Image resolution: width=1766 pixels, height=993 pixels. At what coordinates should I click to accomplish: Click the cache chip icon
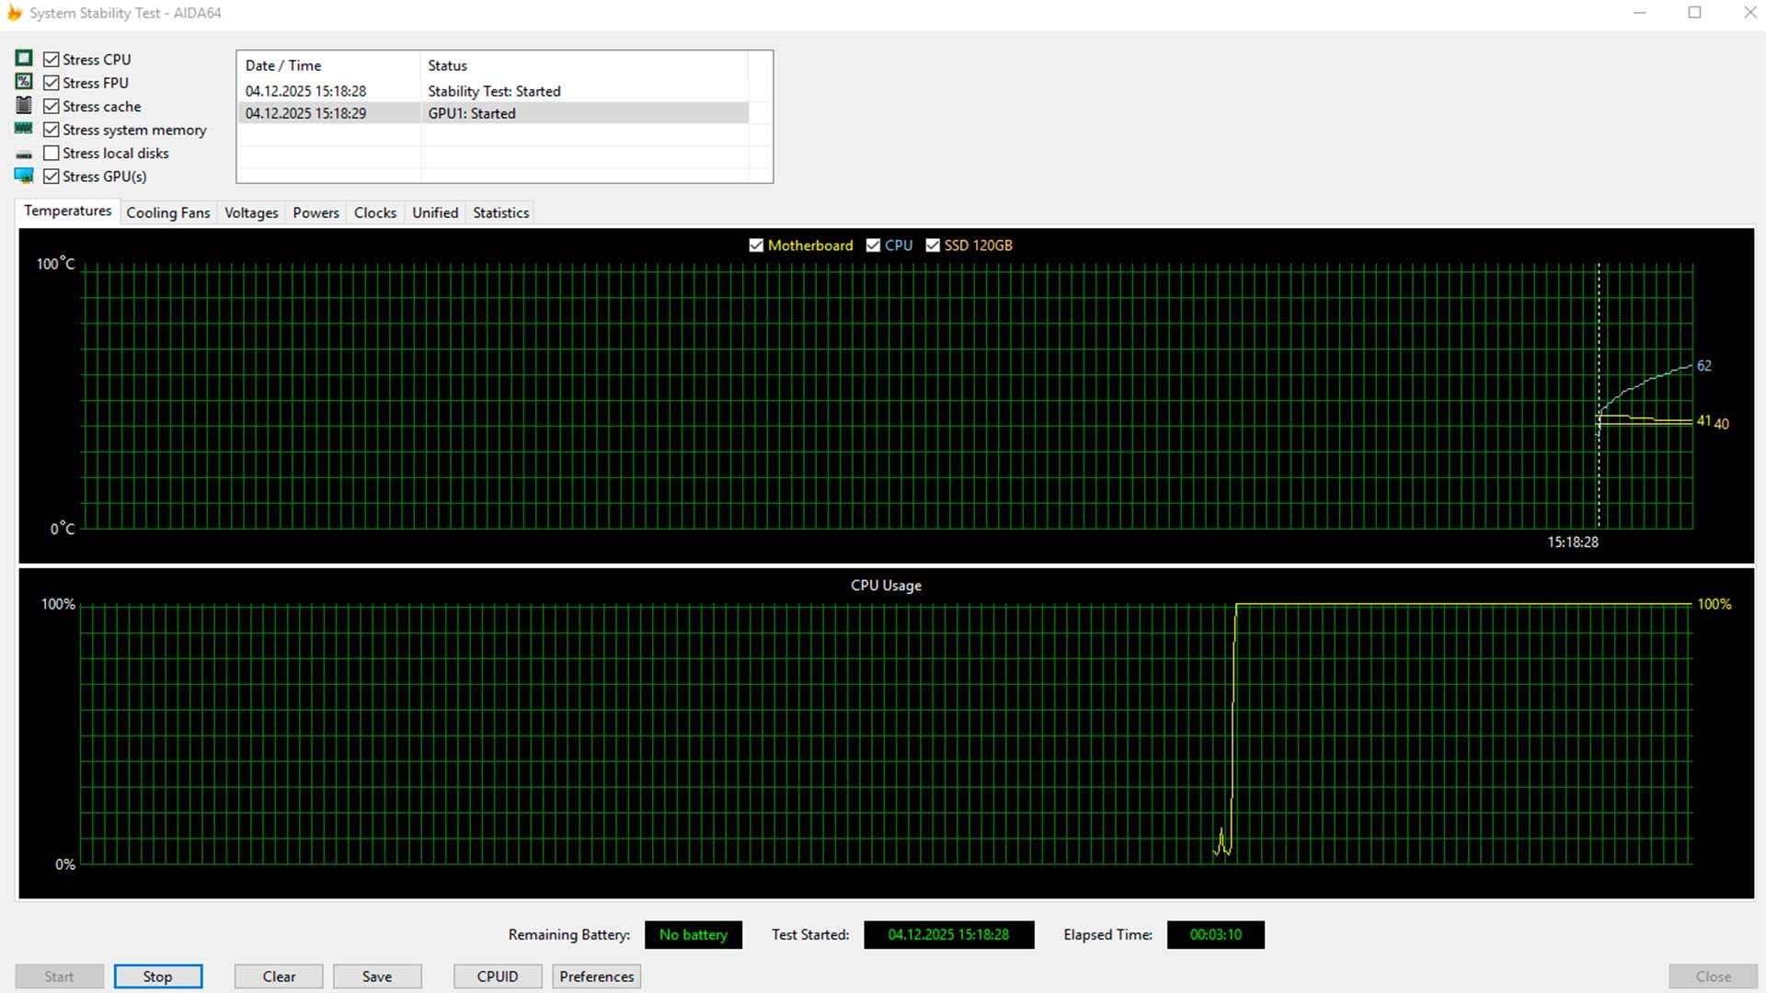(x=24, y=106)
